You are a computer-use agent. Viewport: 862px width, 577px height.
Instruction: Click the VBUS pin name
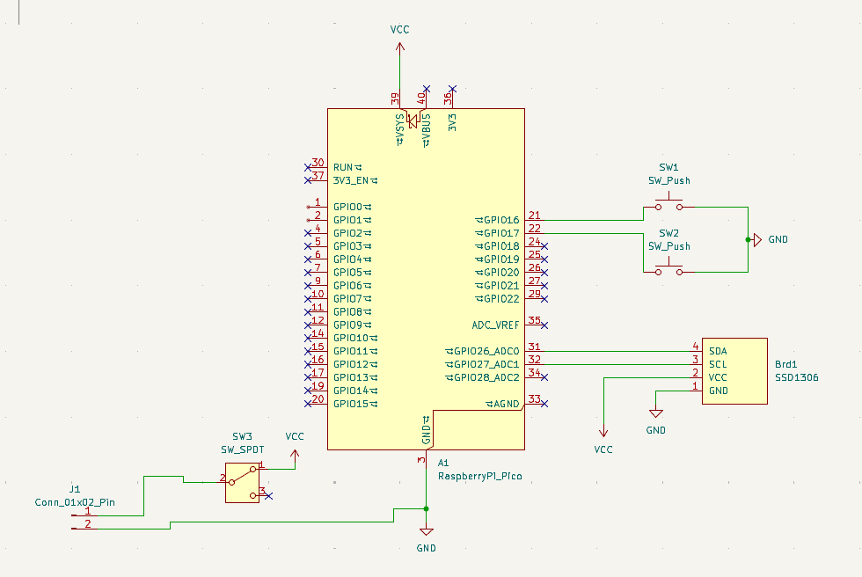pos(426,131)
